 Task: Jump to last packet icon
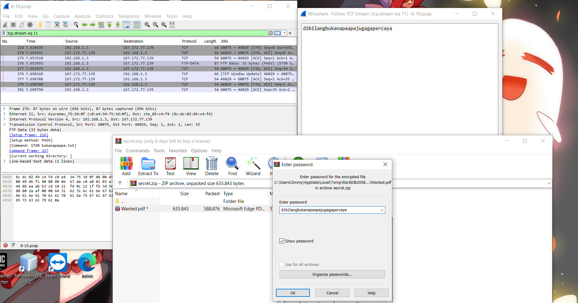click(118, 25)
